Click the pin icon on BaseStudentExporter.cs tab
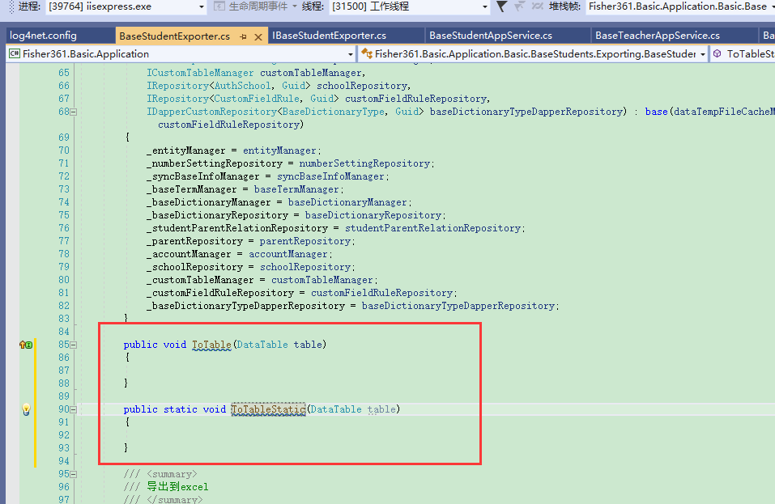 pos(242,36)
